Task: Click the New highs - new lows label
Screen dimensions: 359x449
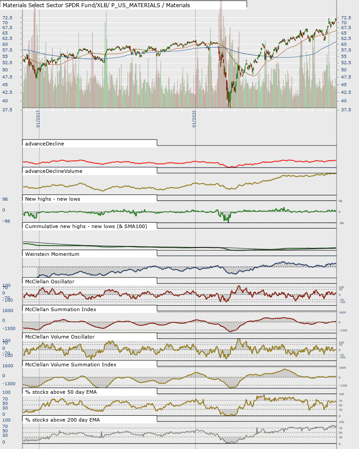Action: (53, 199)
